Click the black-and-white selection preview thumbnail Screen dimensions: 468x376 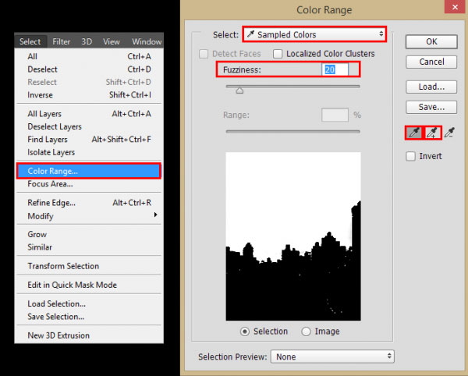293,236
